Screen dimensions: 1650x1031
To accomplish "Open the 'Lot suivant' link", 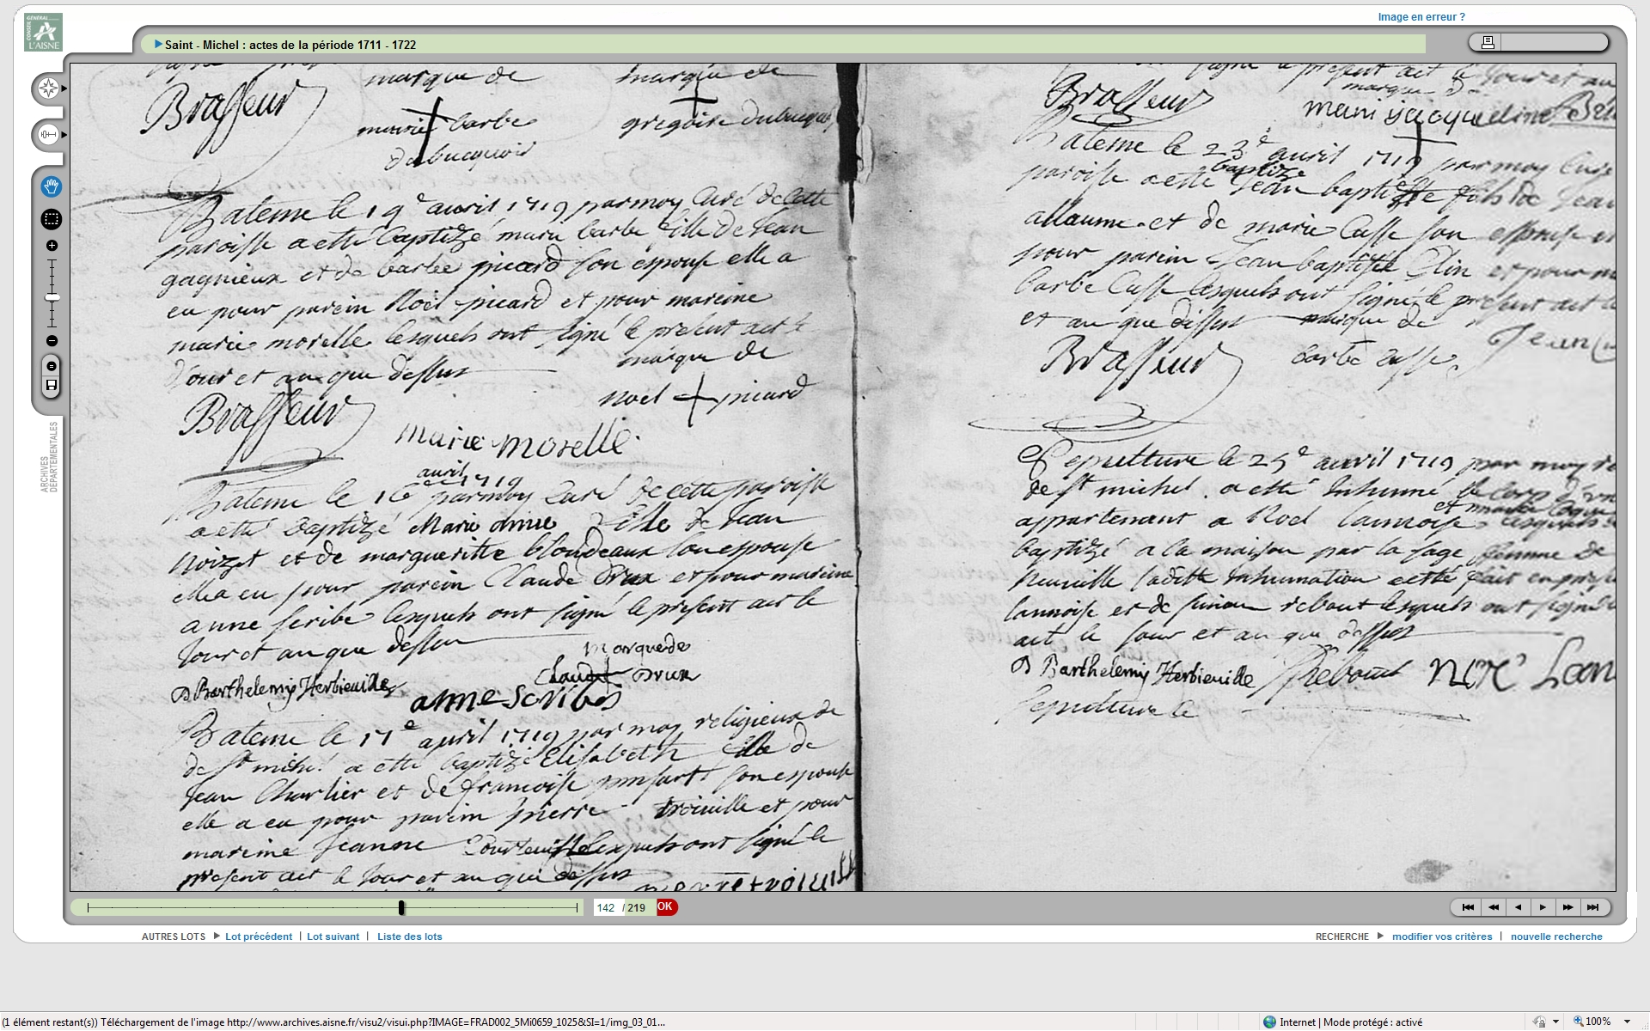I will [333, 936].
